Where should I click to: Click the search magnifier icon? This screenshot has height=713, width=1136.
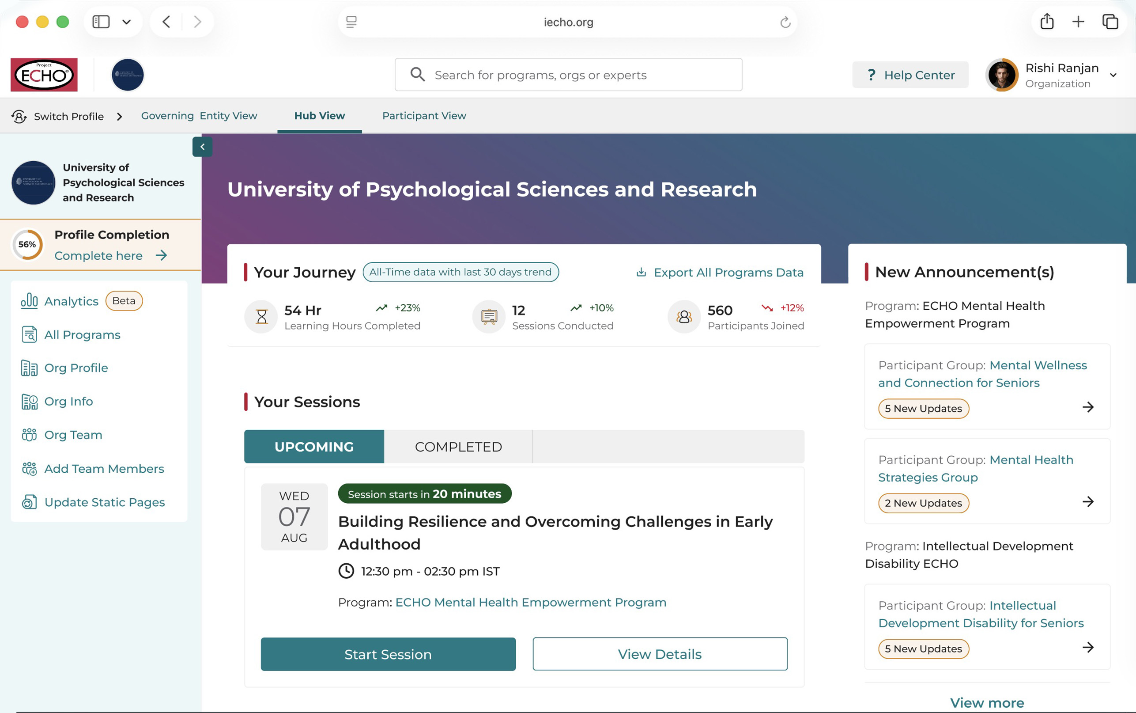point(418,74)
